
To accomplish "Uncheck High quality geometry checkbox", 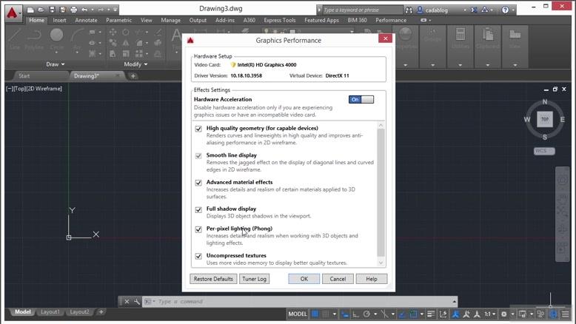I will pyautogui.click(x=198, y=129).
